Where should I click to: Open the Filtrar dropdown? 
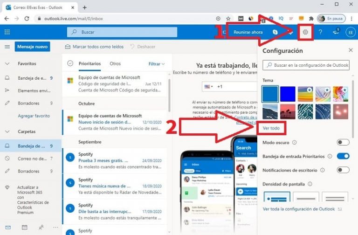pyautogui.click(x=157, y=64)
